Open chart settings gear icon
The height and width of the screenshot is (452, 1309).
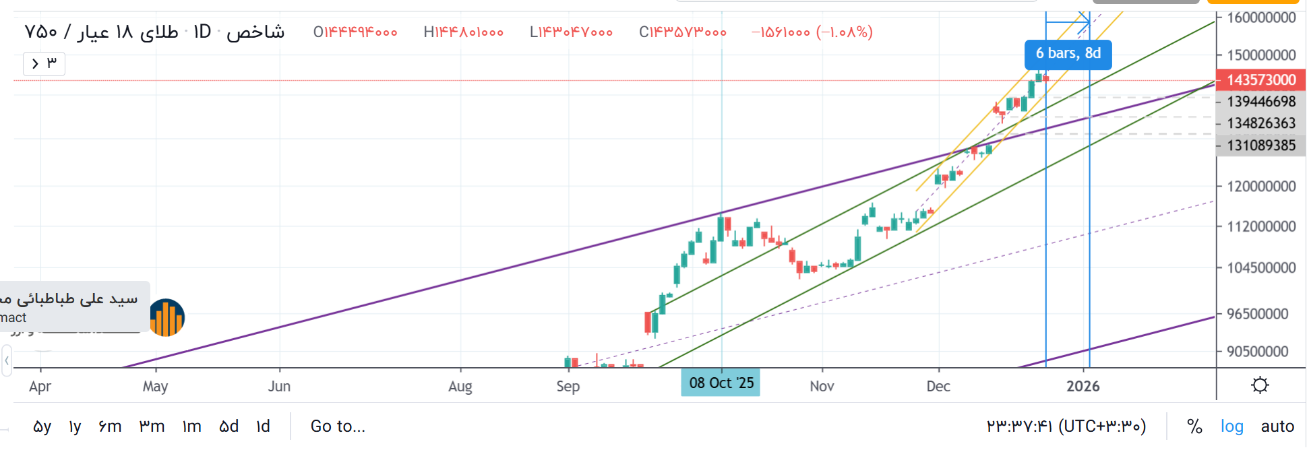(x=1259, y=385)
